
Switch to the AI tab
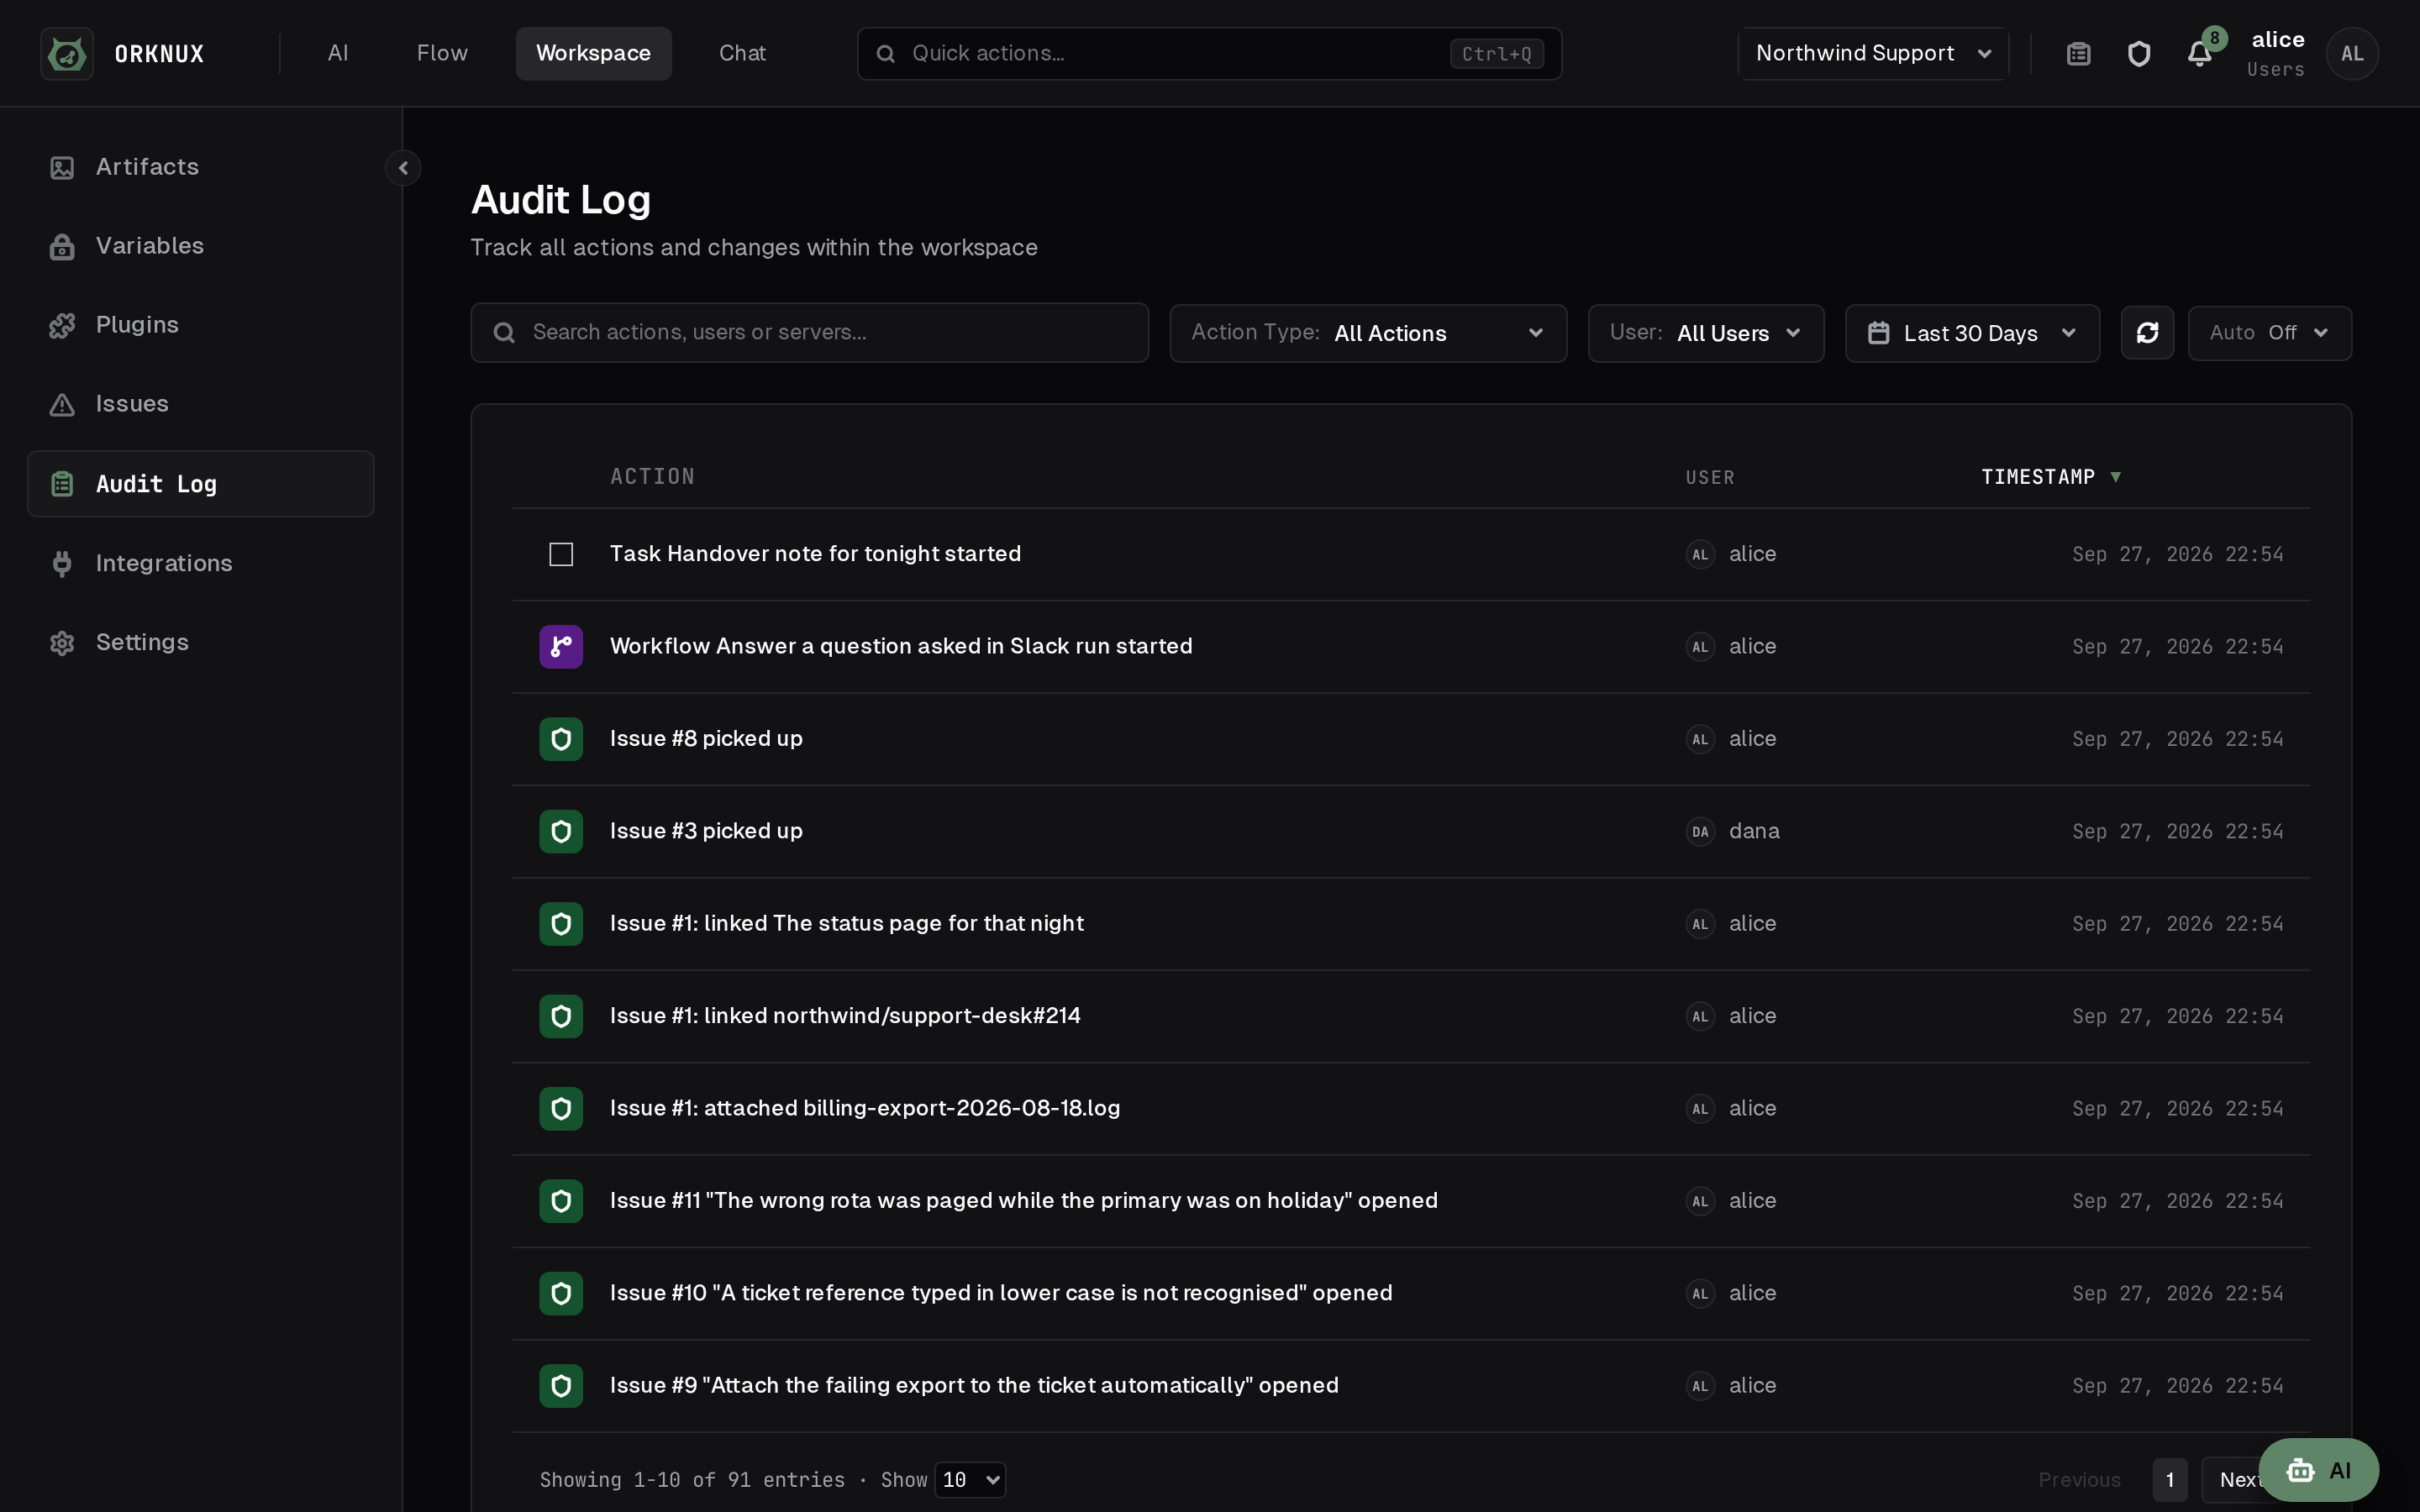coord(338,53)
